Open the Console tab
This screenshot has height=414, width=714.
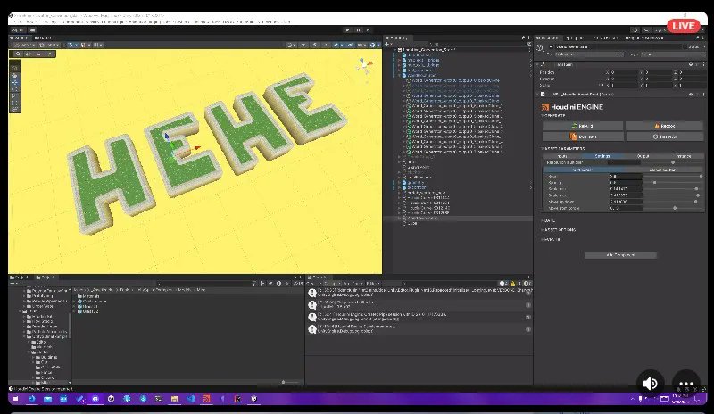(319, 277)
